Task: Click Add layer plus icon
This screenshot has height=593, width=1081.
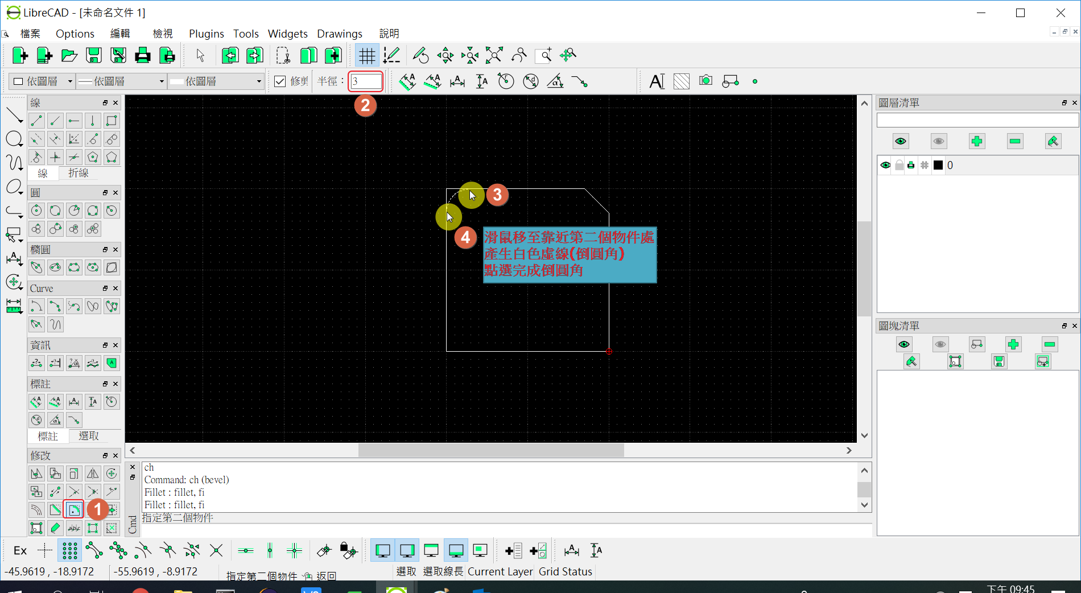Action: [x=977, y=141]
